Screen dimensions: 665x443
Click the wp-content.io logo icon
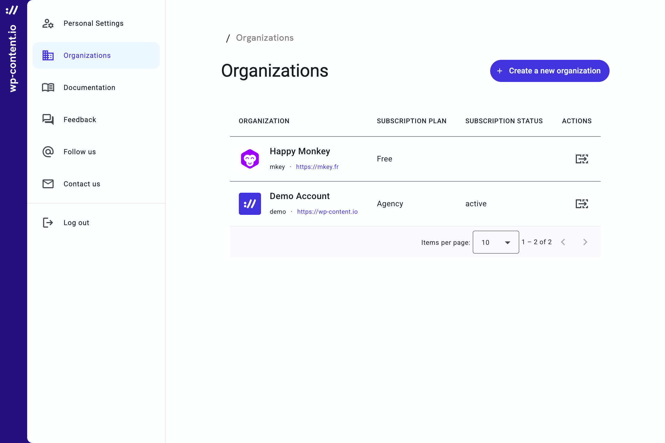[x=12, y=10]
